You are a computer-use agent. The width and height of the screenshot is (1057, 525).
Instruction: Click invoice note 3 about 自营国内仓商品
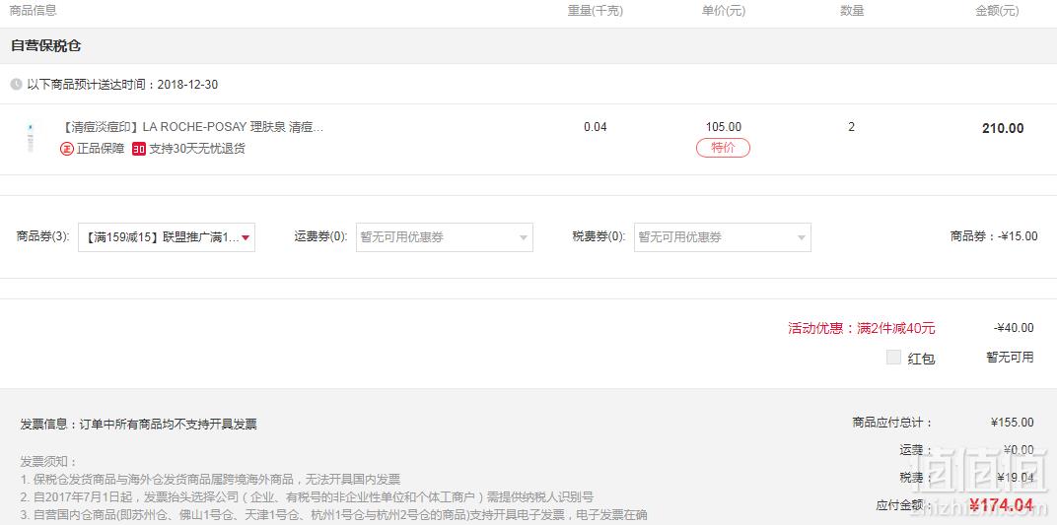tap(333, 515)
